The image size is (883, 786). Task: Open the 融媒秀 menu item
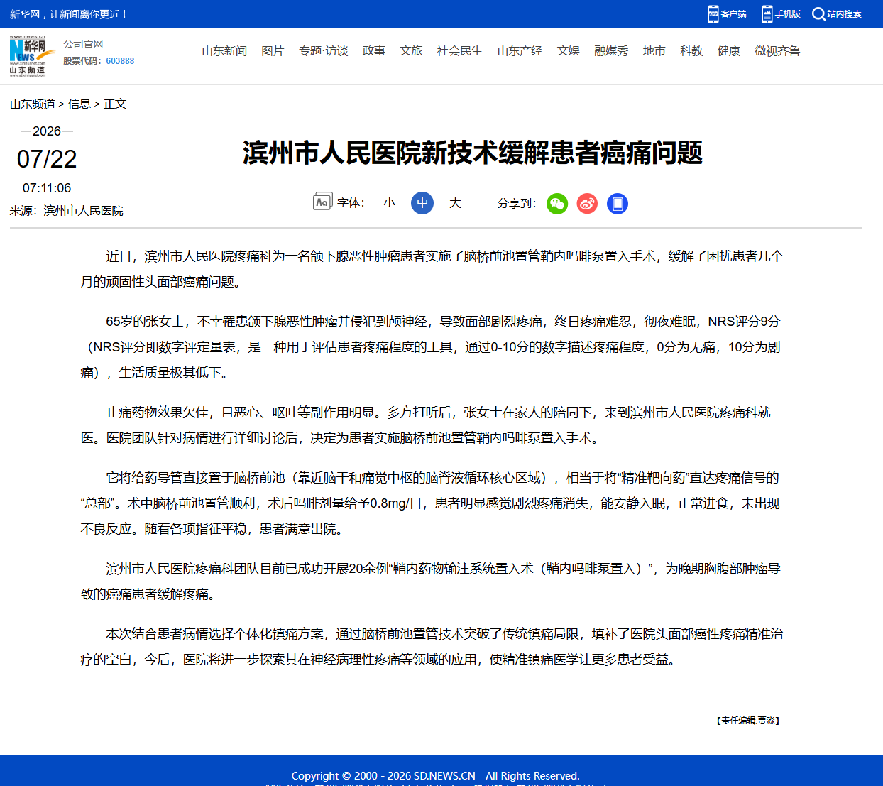click(611, 51)
